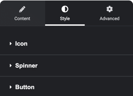Click the Button section heading text
The image size is (133, 96).
coord(25,87)
